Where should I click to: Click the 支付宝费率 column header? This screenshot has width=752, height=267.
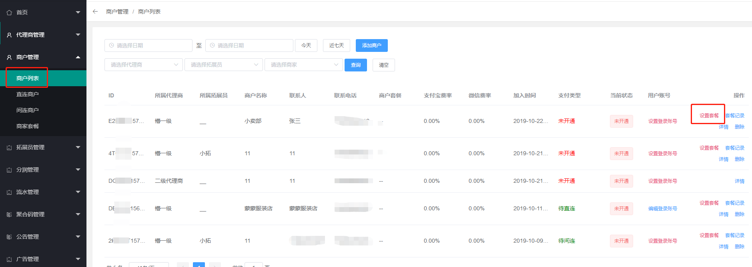click(x=438, y=95)
